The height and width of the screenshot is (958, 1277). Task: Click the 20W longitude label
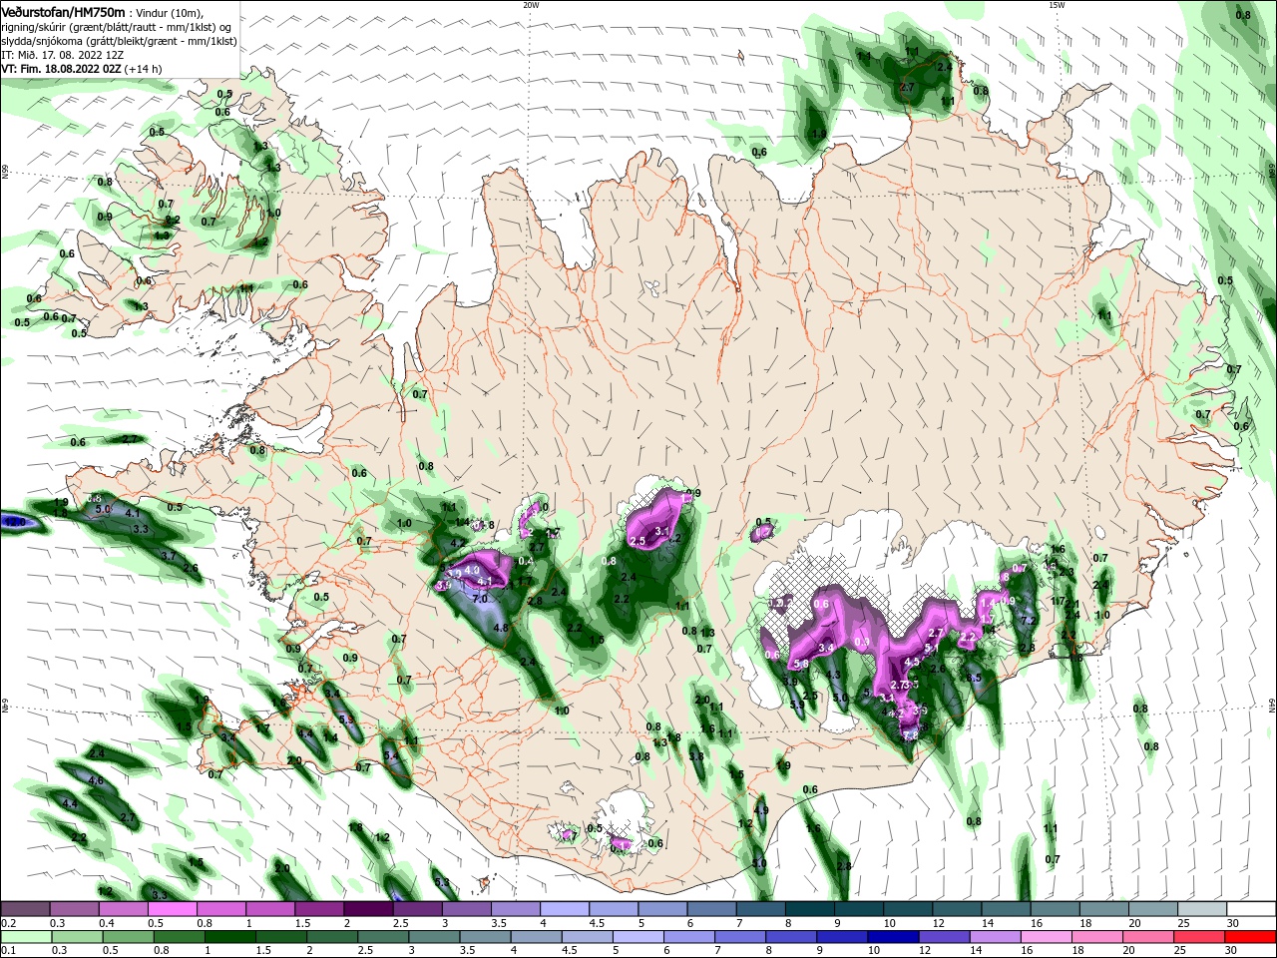(x=531, y=5)
